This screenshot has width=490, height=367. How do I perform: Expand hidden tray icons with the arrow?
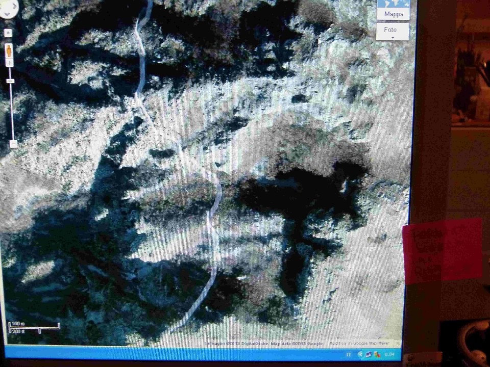(x=360, y=354)
